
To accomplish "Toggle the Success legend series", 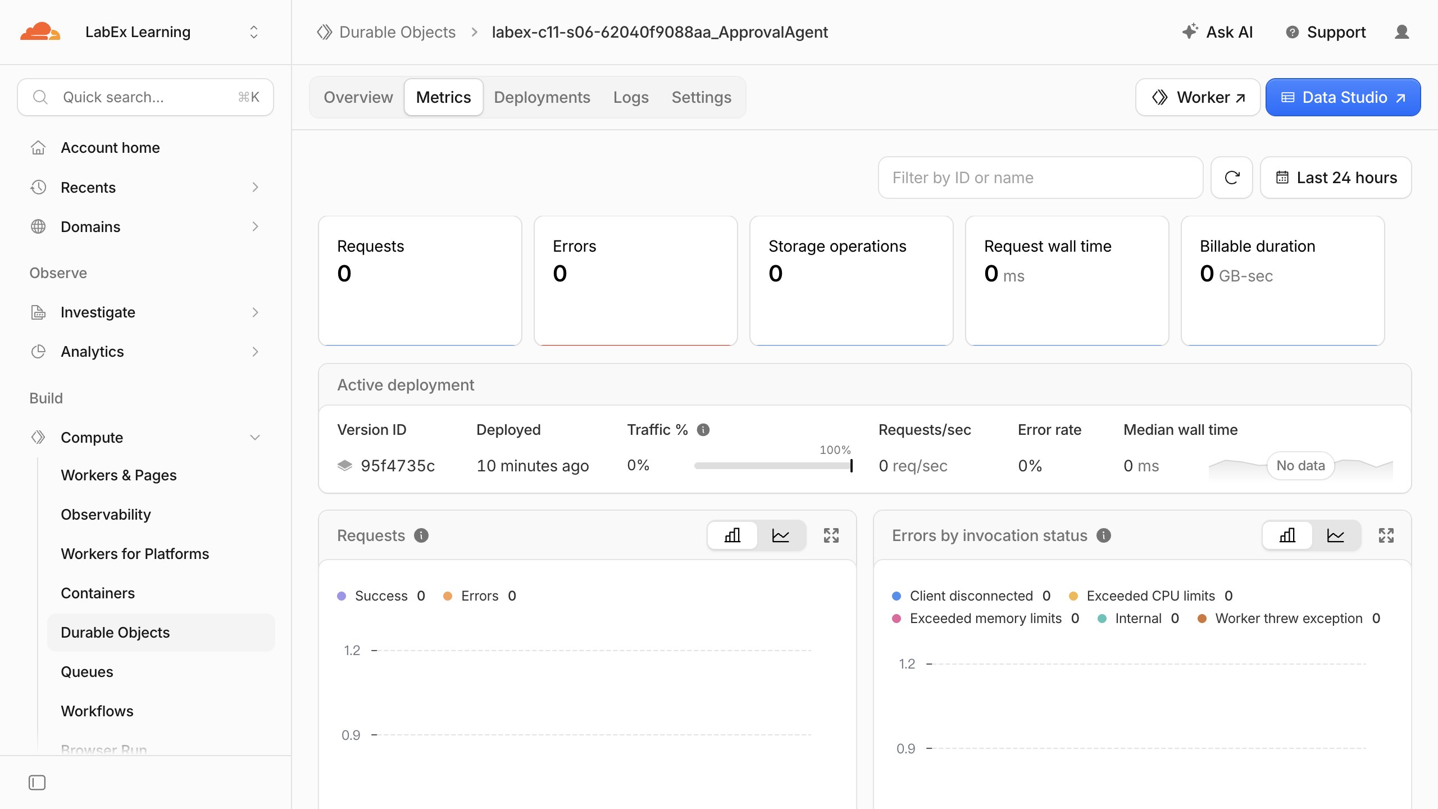I will click(381, 596).
